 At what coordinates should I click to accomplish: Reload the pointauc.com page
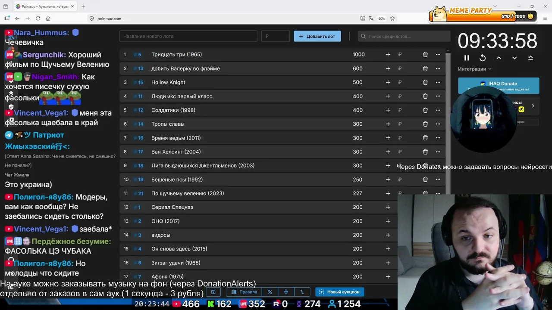(x=38, y=19)
